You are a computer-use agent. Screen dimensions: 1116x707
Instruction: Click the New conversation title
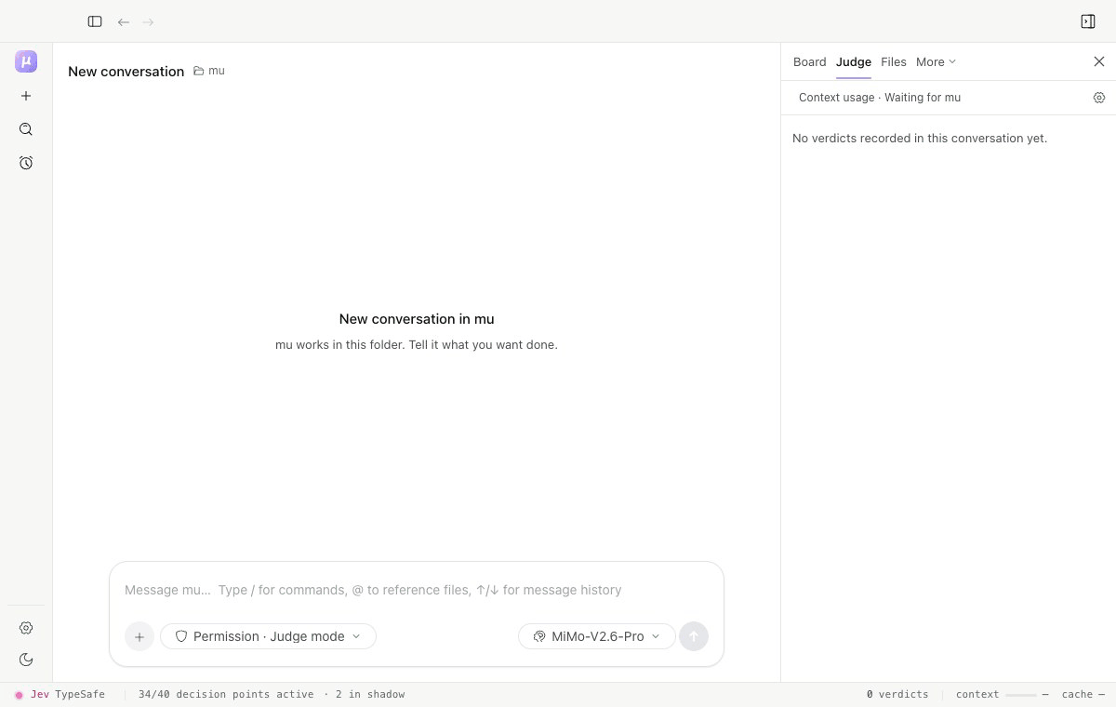126,71
